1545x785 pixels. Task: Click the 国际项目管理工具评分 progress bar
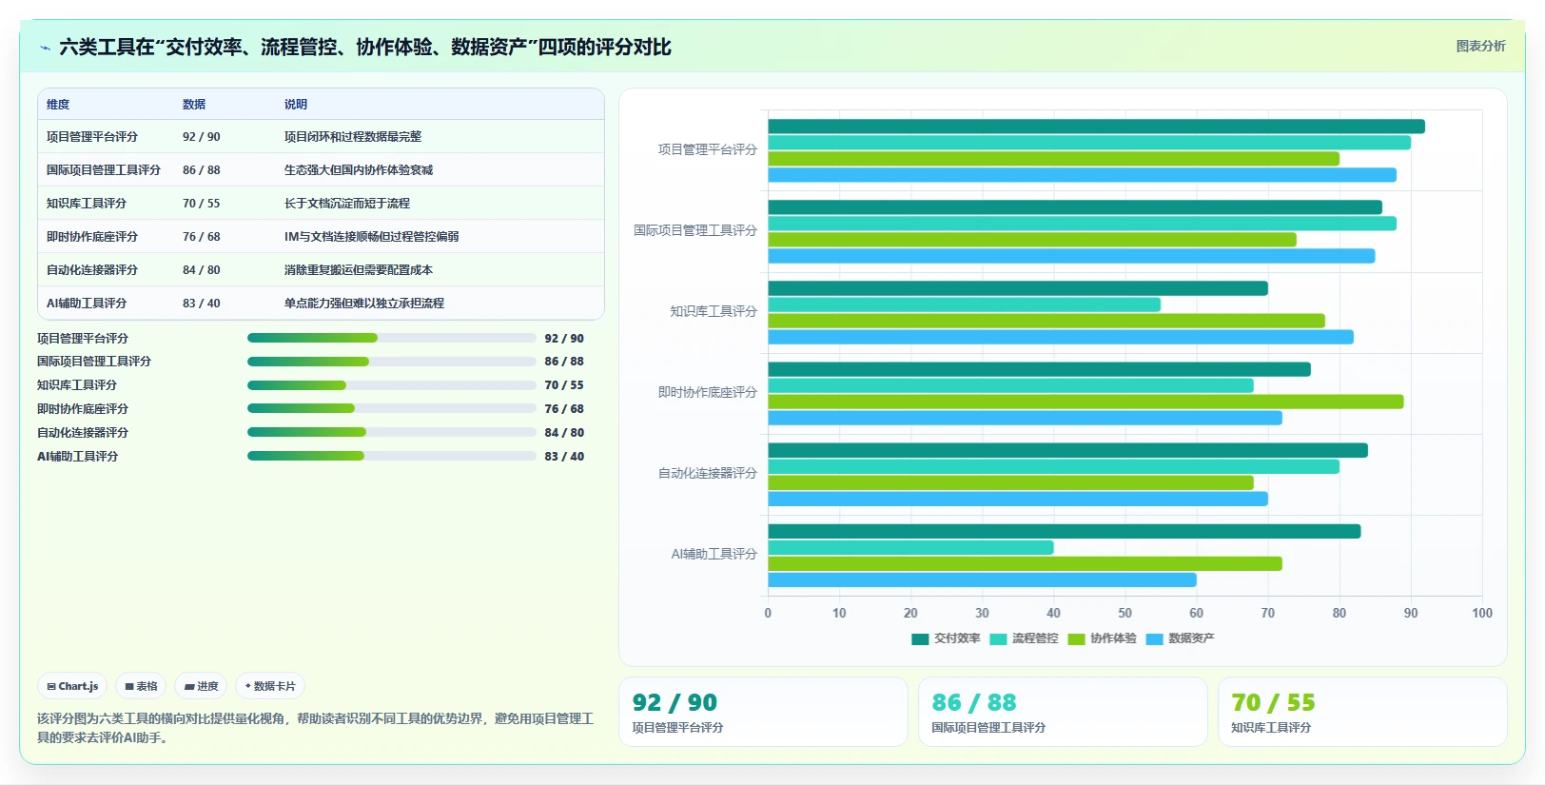click(x=392, y=362)
